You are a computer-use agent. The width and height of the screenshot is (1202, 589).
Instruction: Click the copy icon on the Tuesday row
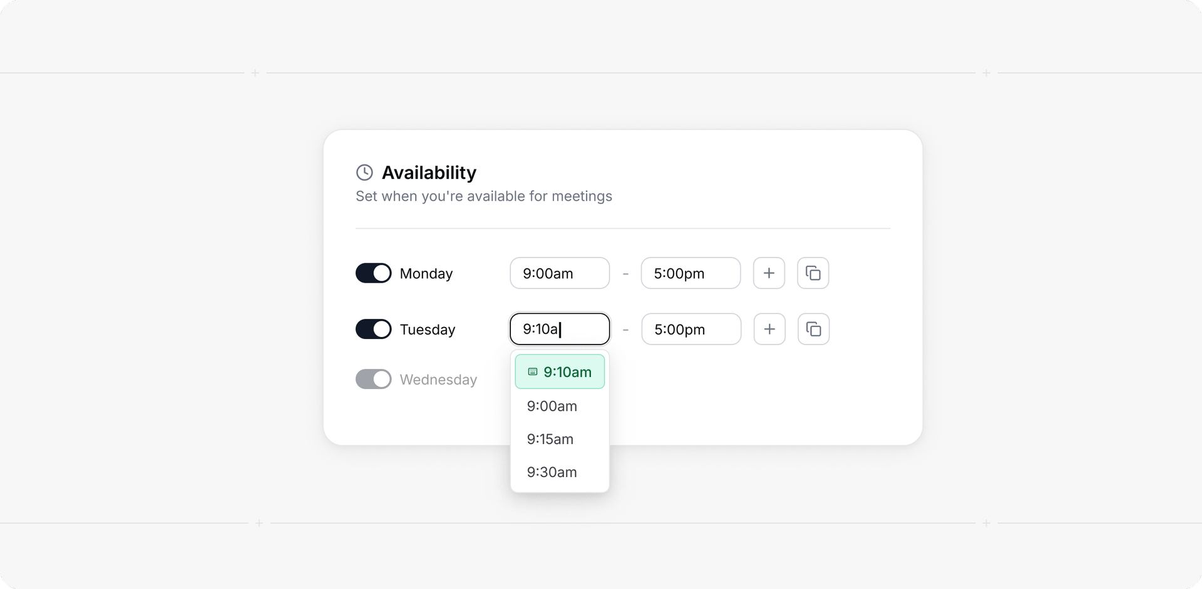point(813,329)
